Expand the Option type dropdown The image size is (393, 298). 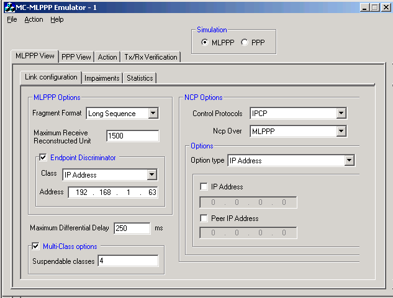349,160
